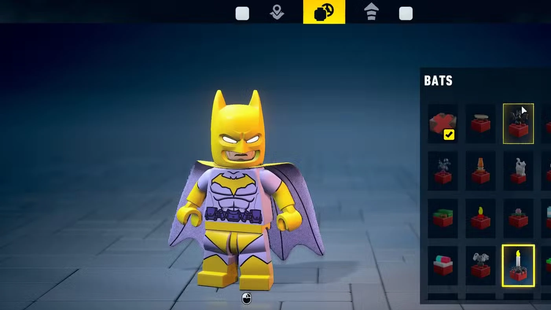Select the red X none option

tap(443, 124)
